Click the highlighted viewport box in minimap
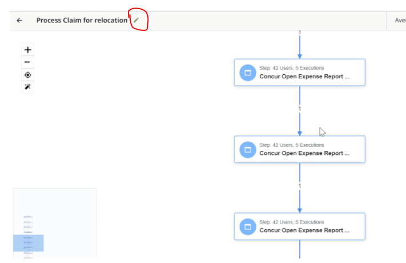Image resolution: width=406 pixels, height=263 pixels. pos(29,243)
